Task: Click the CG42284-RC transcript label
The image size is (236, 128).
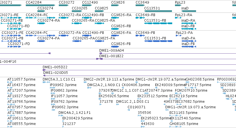Action: point(37,15)
